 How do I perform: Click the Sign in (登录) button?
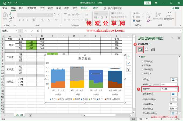(x=148, y=3)
